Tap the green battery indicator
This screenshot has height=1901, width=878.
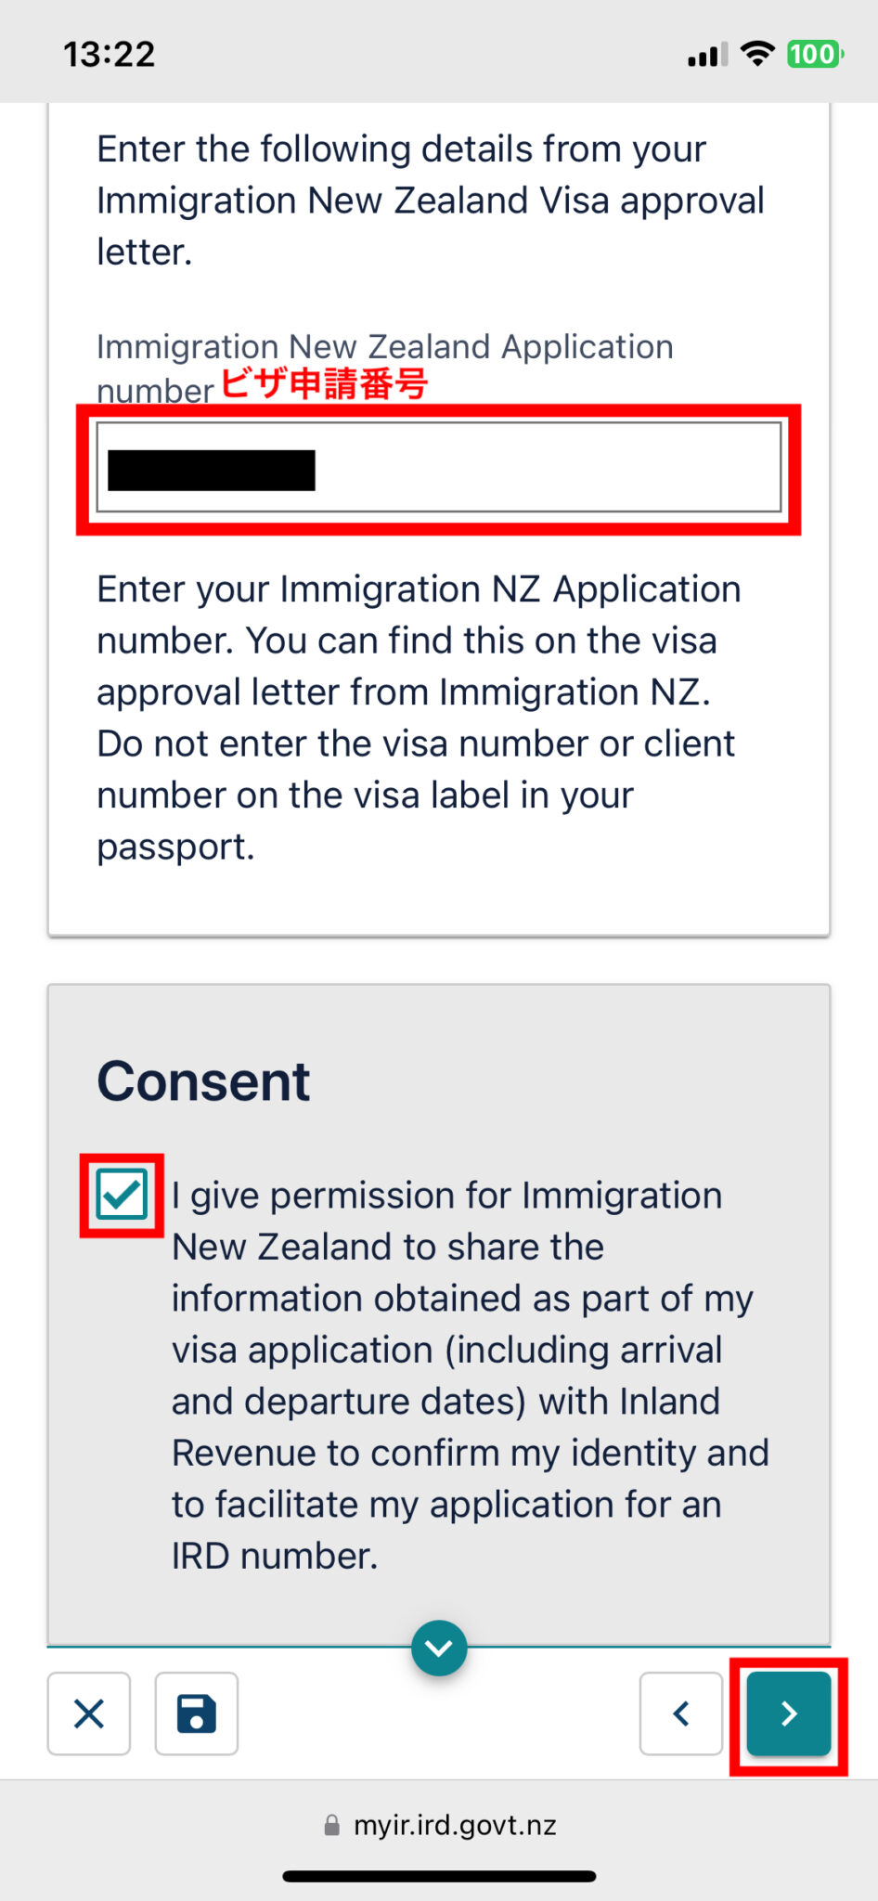[814, 54]
